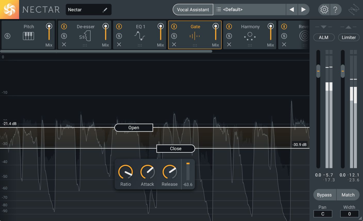Click the EQ 1 Mix slider
Viewport: 363px width, 221px height.
(160, 32)
